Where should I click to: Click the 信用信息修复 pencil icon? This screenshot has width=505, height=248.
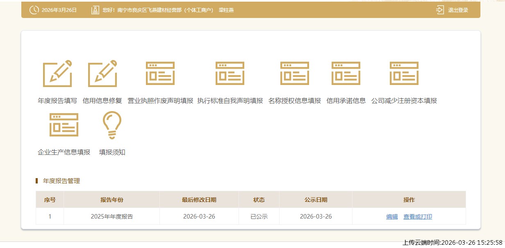click(x=102, y=74)
